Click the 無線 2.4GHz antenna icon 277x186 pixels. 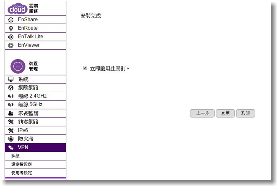pyautogui.click(x=11, y=96)
